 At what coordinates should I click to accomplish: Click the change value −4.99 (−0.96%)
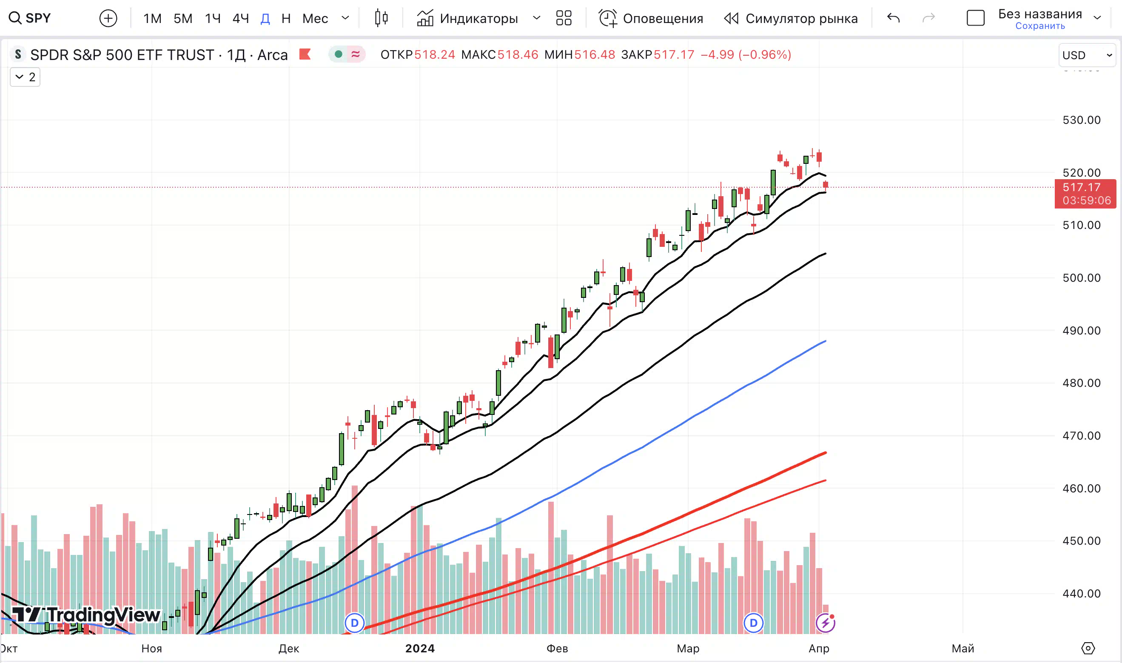(x=746, y=54)
